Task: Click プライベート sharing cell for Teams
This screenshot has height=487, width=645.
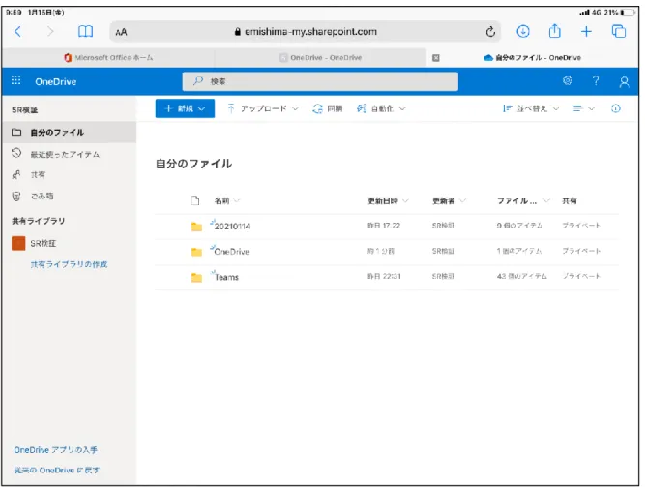Action: [581, 276]
